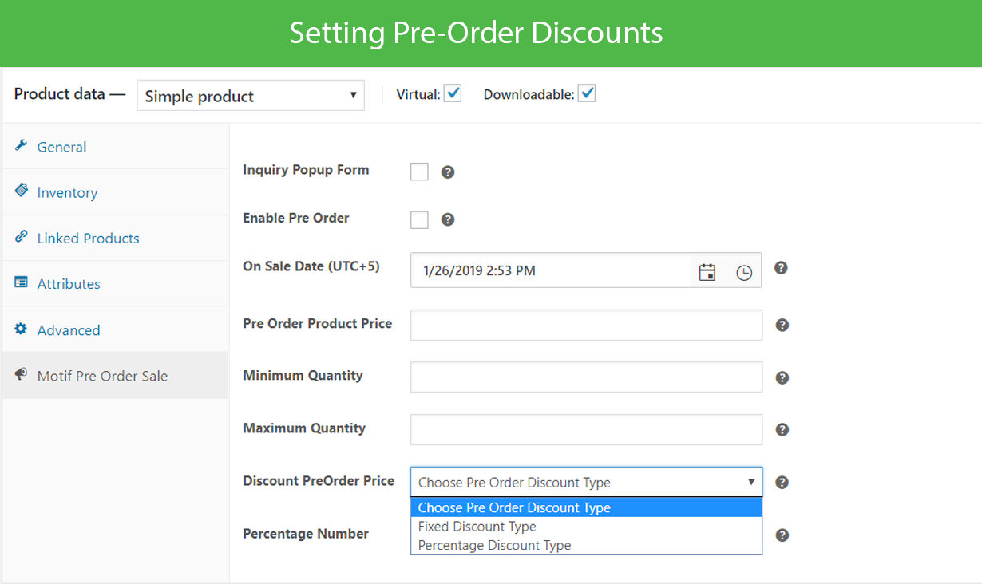Select Percentage Discount Type option

586,546
